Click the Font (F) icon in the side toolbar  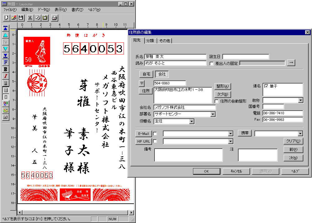point(5,62)
